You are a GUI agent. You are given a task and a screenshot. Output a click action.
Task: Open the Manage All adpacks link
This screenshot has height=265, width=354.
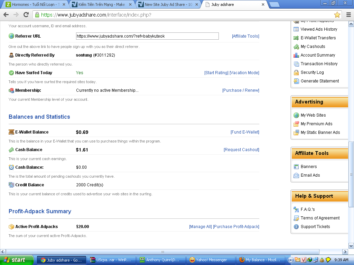click(201, 227)
